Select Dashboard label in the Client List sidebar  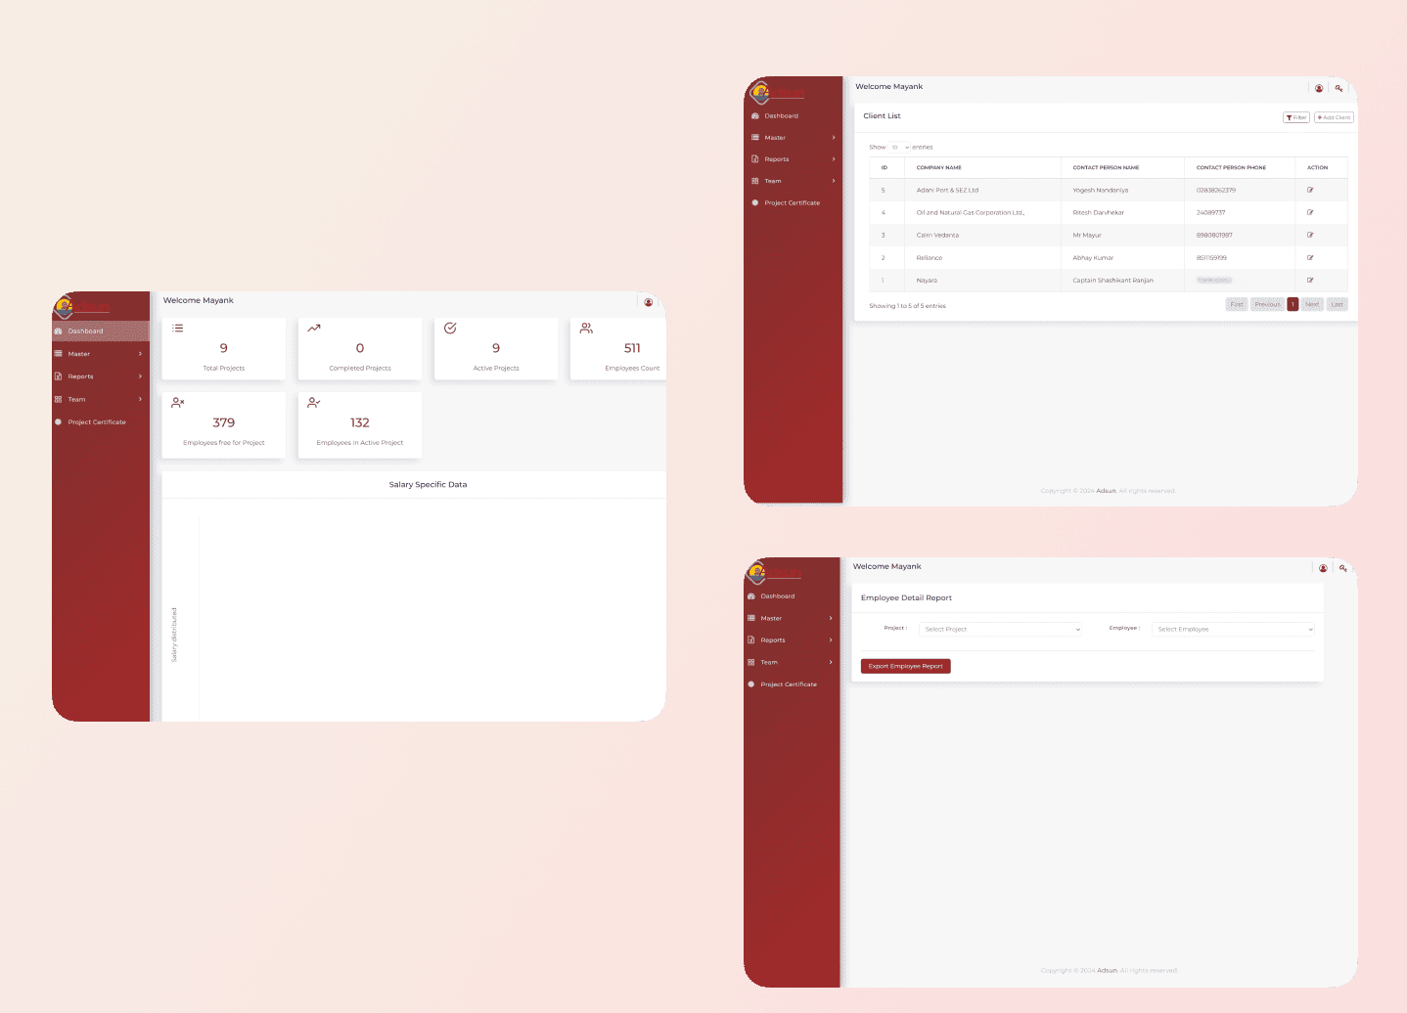(782, 116)
